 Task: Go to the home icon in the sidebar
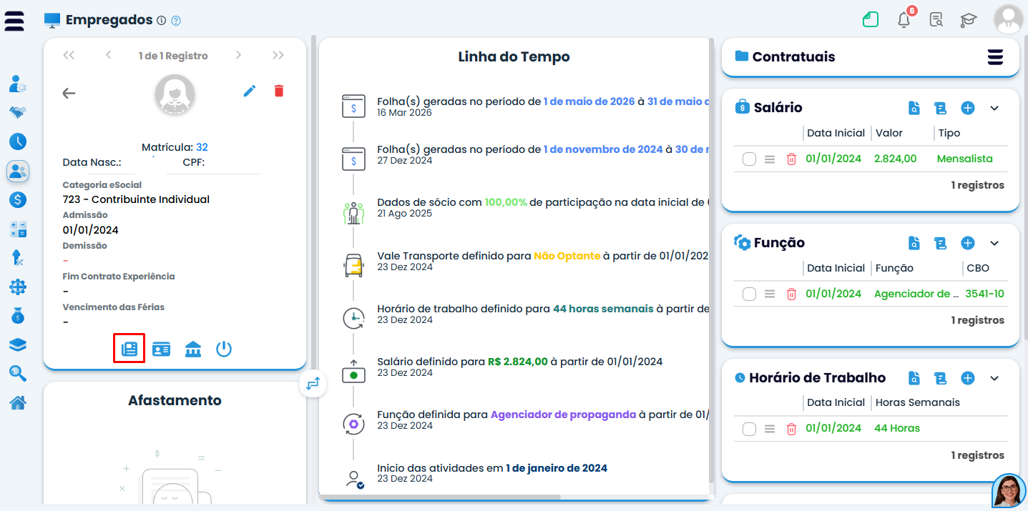pyautogui.click(x=18, y=402)
